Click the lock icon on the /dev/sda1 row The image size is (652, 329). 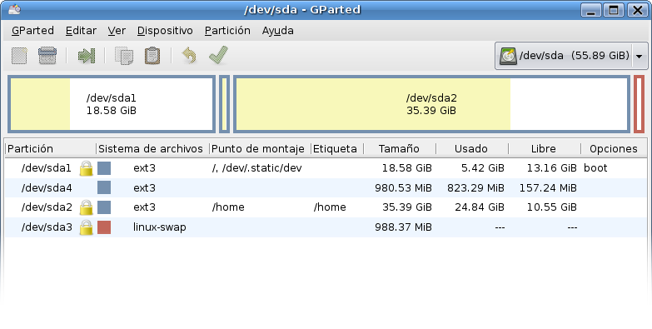(86, 168)
